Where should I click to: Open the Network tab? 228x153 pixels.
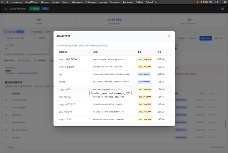click(x=76, y=2)
